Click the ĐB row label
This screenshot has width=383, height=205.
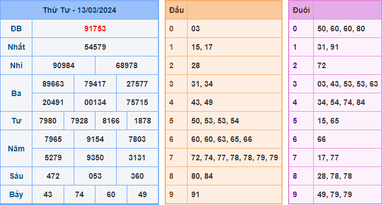point(16,28)
